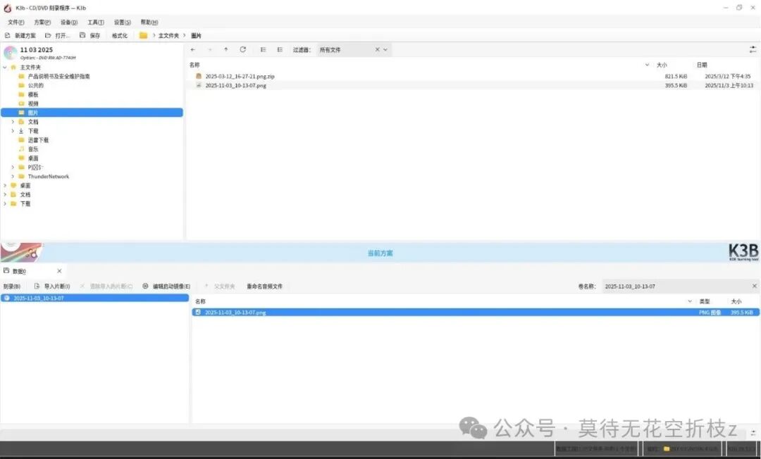Click 图片 in the breadcrumb path
Screen dimensions: 761x459
point(196,35)
